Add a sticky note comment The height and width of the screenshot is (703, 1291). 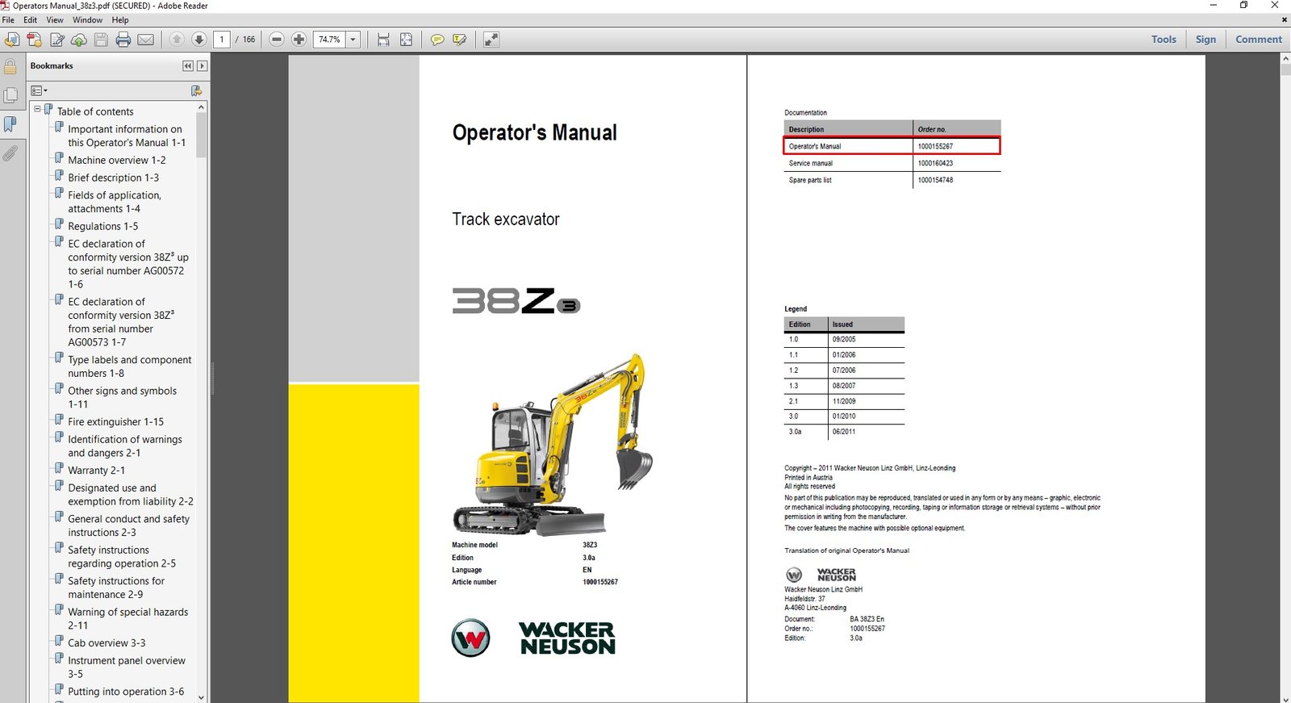437,40
